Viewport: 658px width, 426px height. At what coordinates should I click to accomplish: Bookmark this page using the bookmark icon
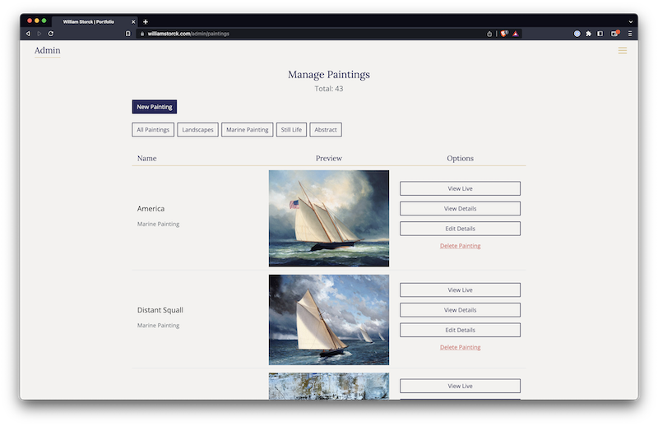tap(128, 34)
